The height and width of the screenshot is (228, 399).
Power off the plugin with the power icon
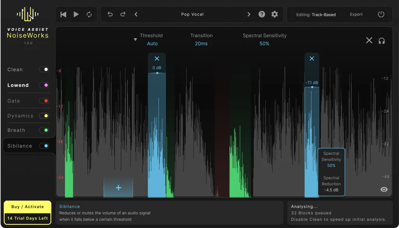381,14
